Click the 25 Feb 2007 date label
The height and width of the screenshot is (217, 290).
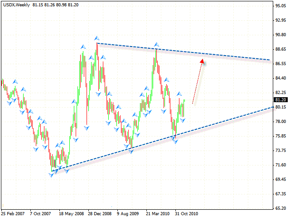pyautogui.click(x=13, y=214)
